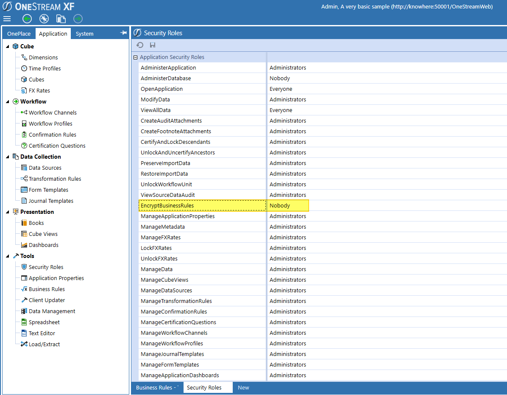Open Business Rules in the Tools tree
This screenshot has height=395, width=507.
47,289
